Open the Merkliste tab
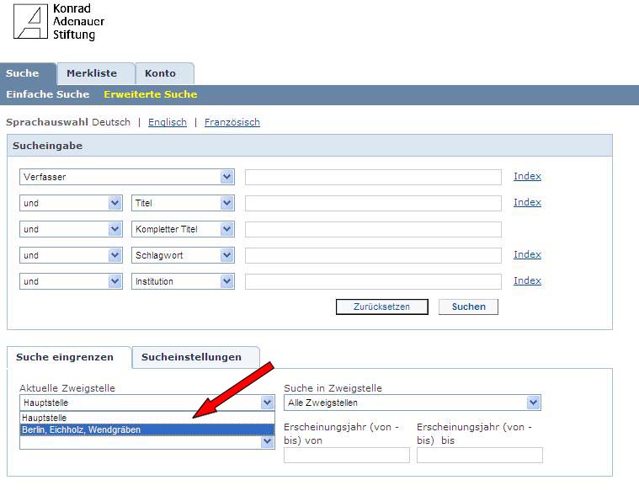 [92, 73]
